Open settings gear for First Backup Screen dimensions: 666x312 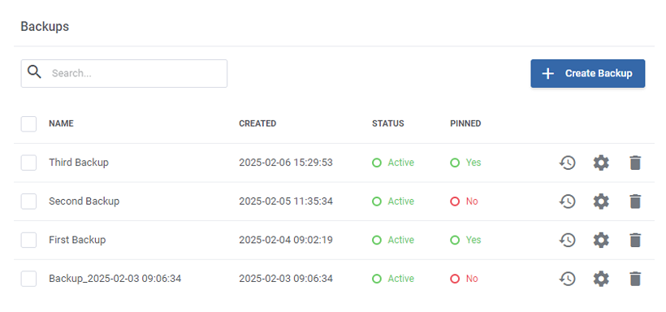(601, 240)
